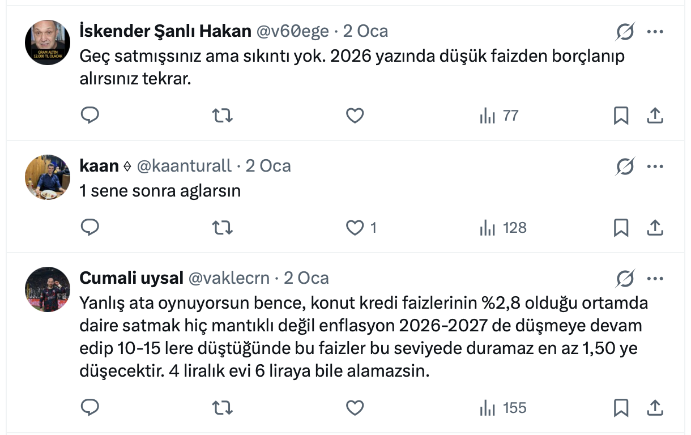Reply to kaan's tweet
691x435 pixels.
point(90,228)
